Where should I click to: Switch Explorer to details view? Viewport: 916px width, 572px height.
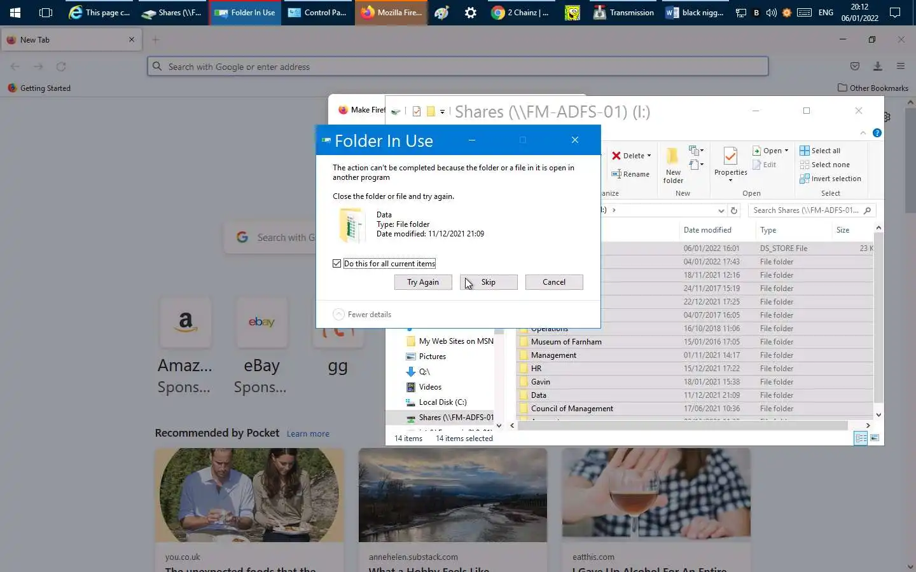860,438
